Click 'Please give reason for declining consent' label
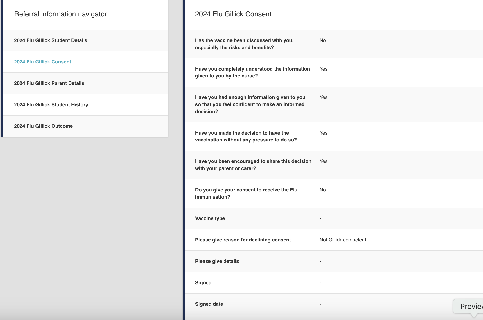483x320 pixels. (243, 240)
